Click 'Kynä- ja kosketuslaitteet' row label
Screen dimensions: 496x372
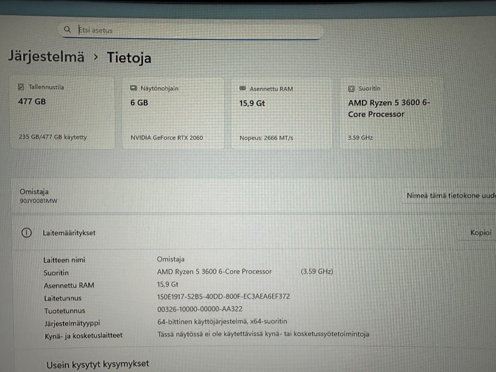point(84,336)
